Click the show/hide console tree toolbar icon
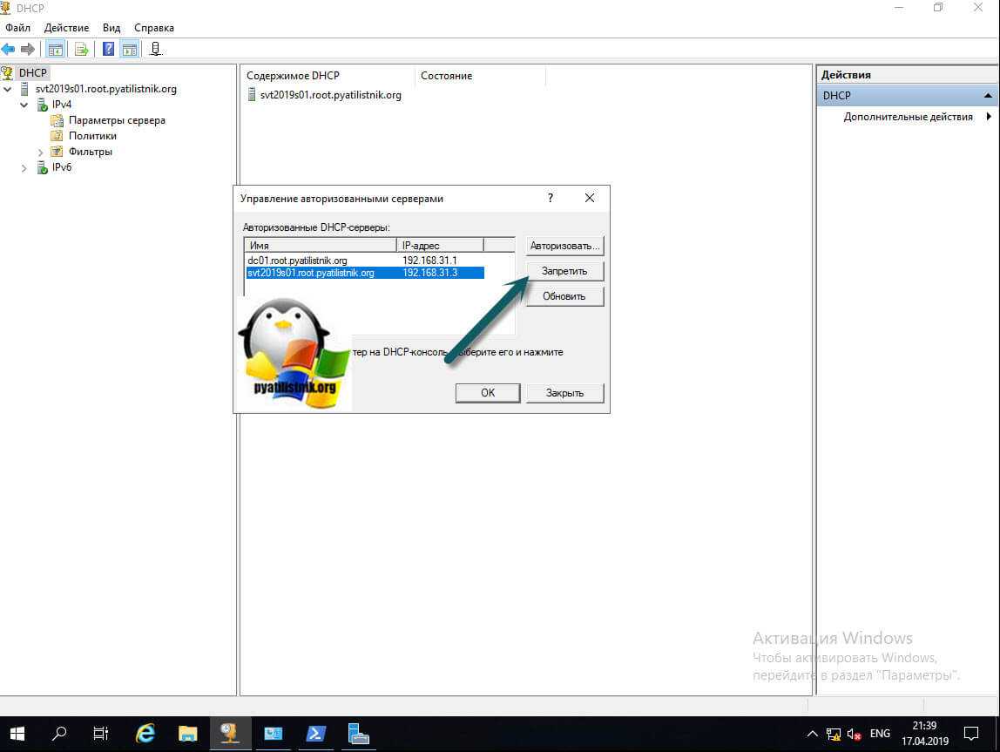The width and height of the screenshot is (1000, 752). (x=55, y=49)
